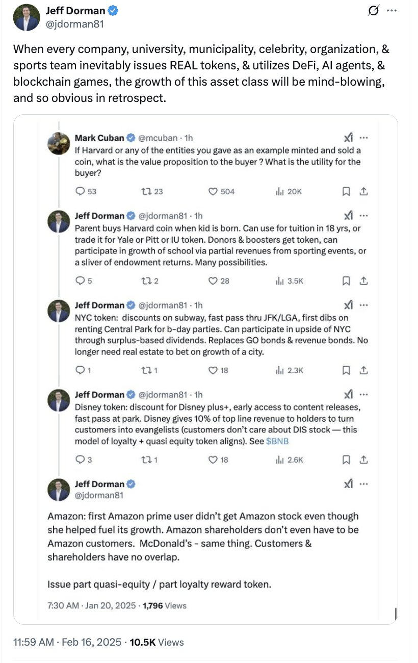Share the Disney token tweet

coord(363,460)
